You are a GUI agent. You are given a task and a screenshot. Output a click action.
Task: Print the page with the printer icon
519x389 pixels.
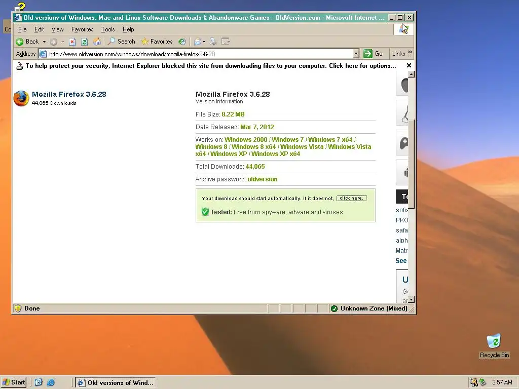click(213, 42)
